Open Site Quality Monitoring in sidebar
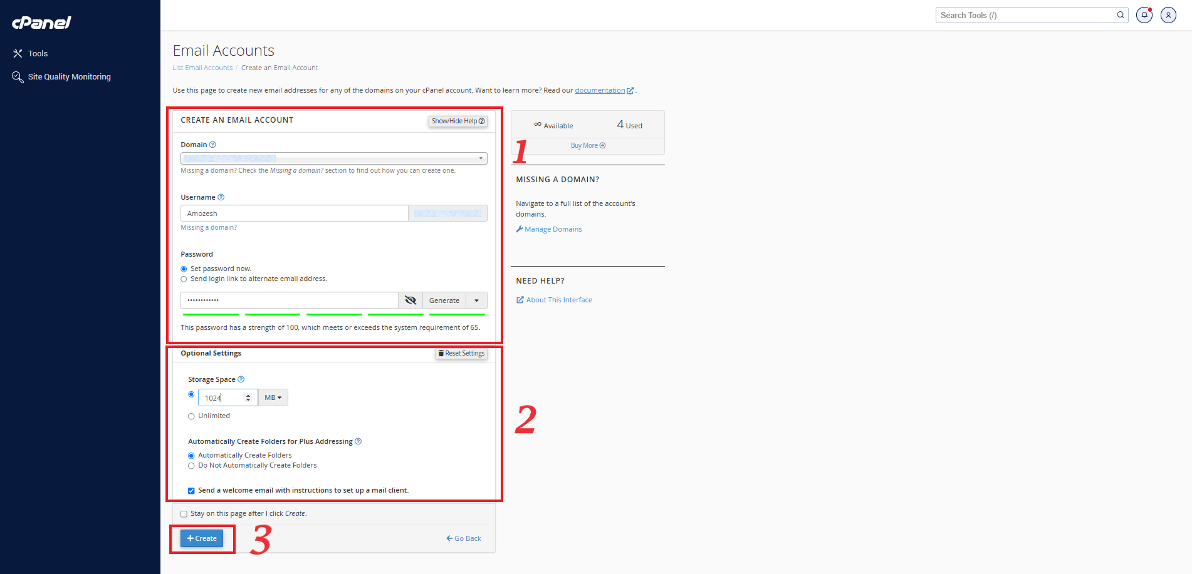Viewport: 1192px width, 574px height. pos(69,77)
